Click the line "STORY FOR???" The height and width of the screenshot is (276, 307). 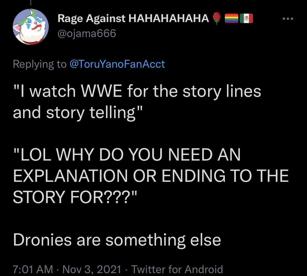(x=75, y=197)
